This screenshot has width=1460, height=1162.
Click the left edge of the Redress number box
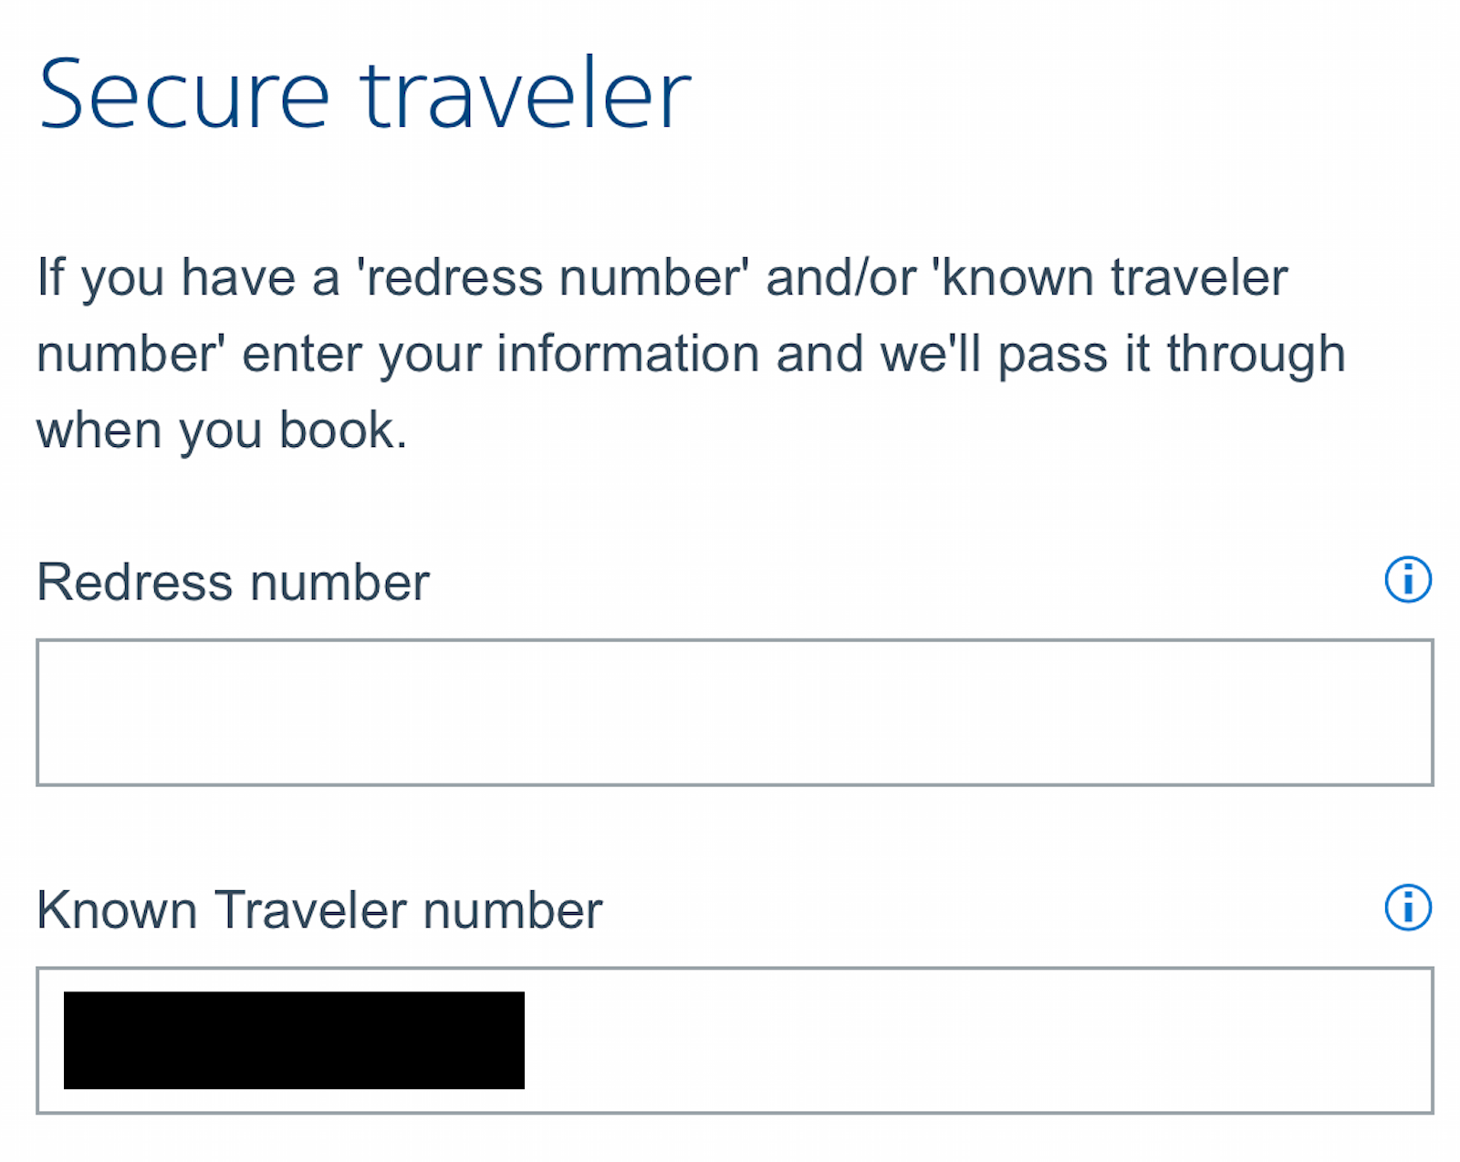(55, 712)
